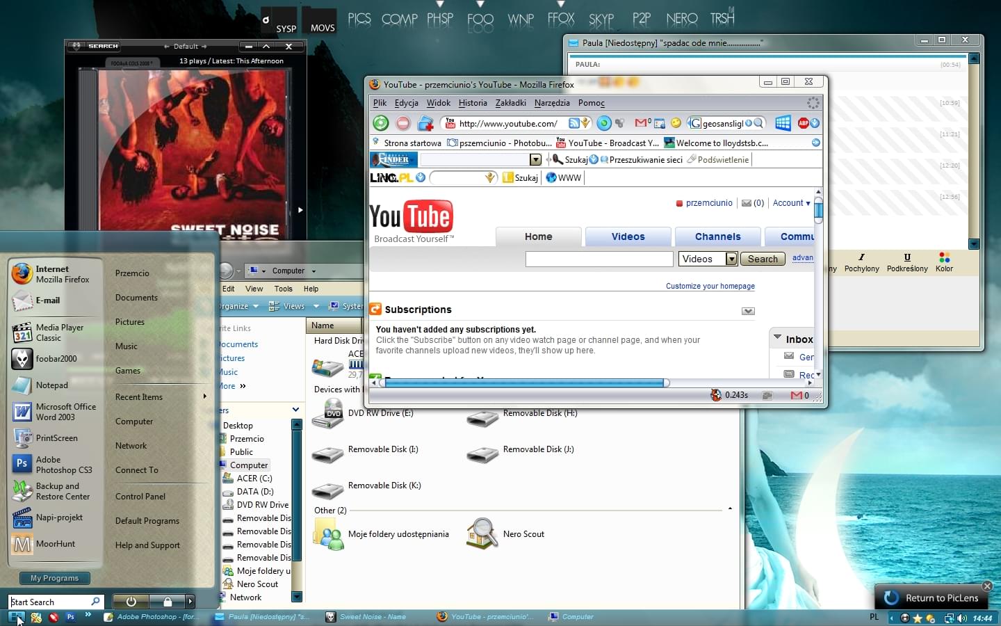Screen dimensions: 1001x626
Task: Click the Google search magnifier icon
Action: click(x=758, y=123)
